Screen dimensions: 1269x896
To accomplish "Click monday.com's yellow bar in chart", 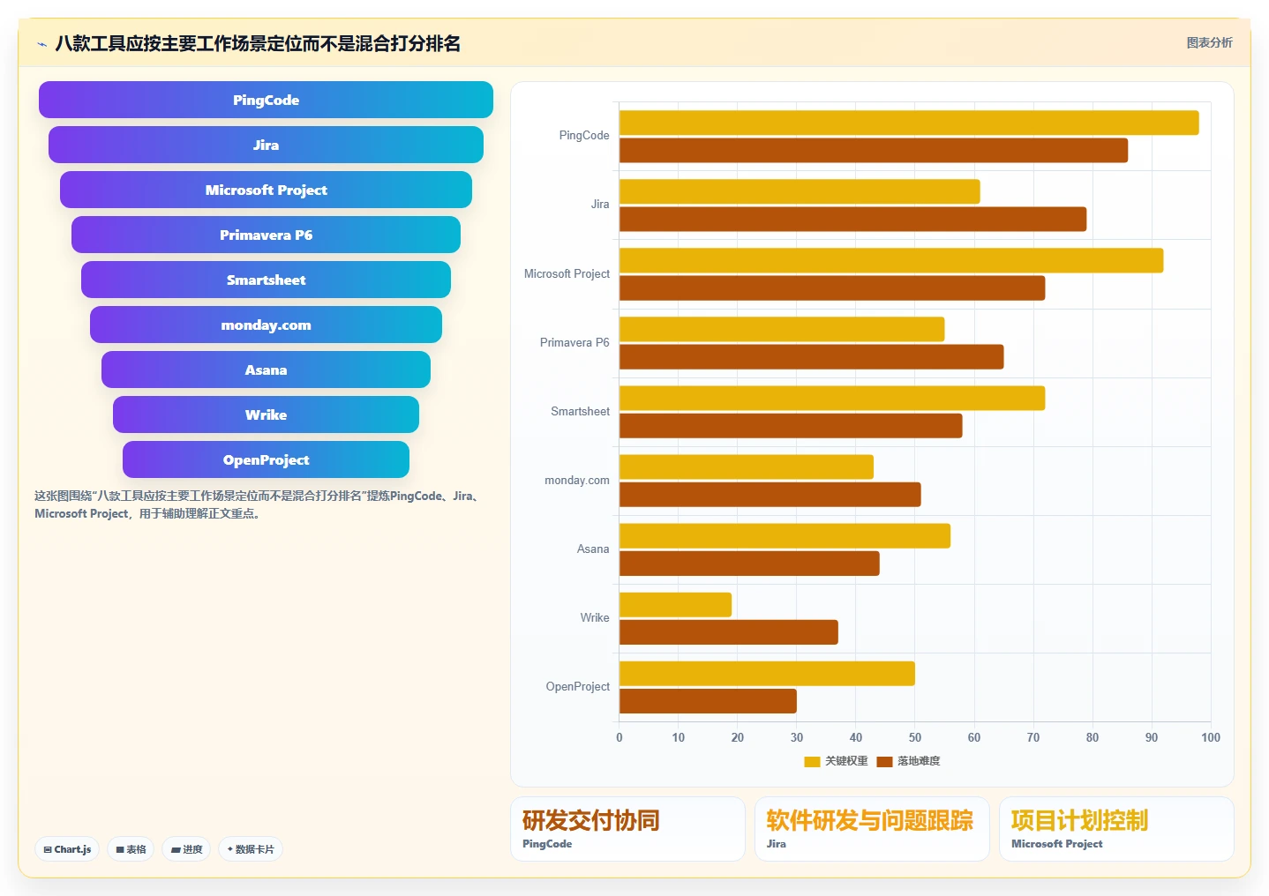I will [x=747, y=467].
